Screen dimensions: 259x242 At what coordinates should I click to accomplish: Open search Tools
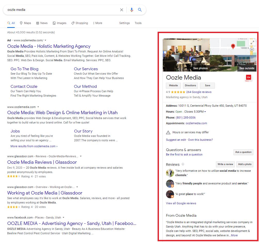[x=138, y=23]
